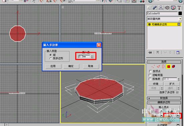Open the 从边旋转 settings icon
Image resolution: width=184 pixels, height=126 pixels.
178,125
